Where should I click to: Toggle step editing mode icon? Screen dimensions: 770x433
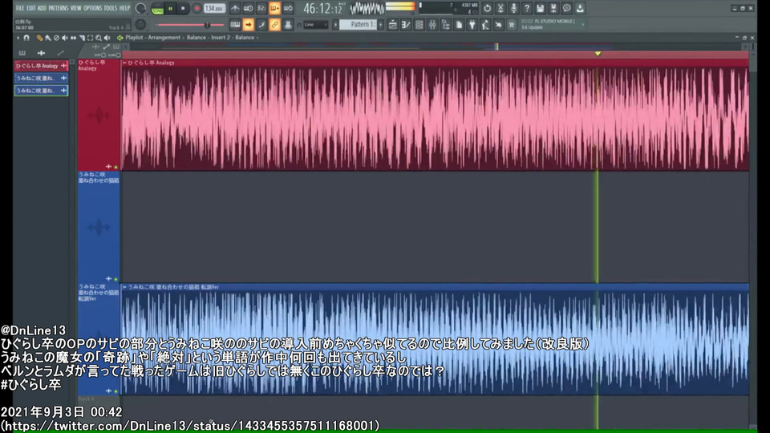(x=261, y=24)
